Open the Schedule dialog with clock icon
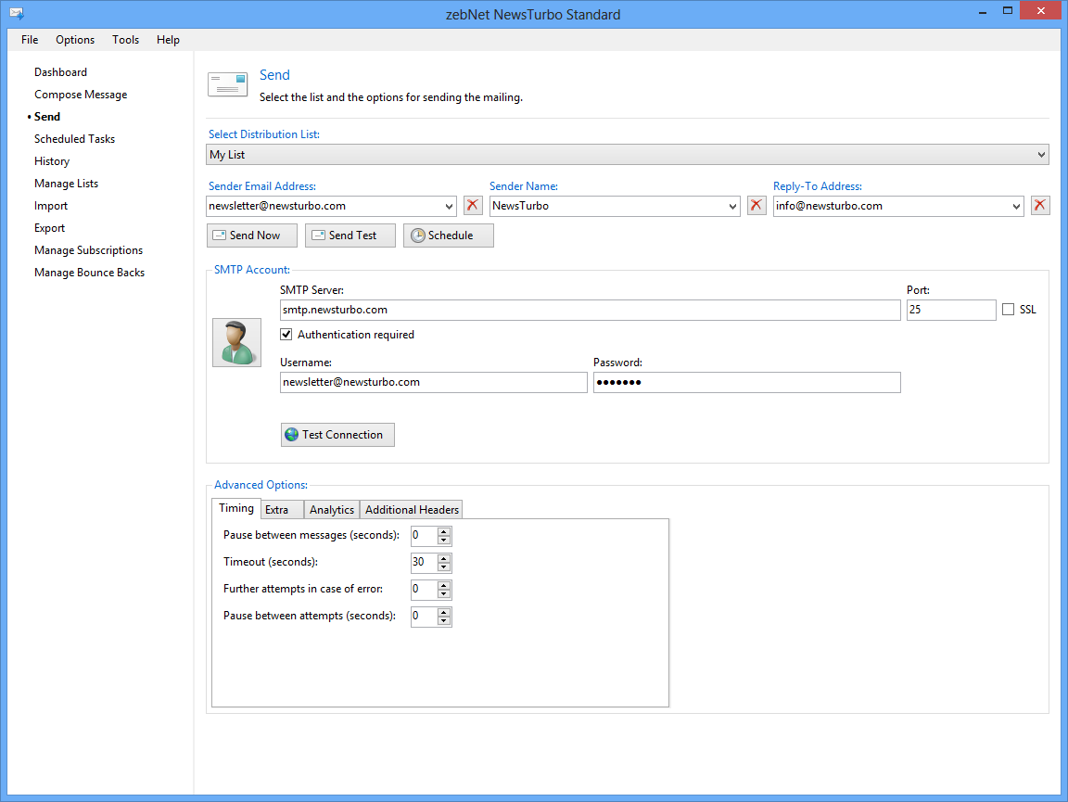This screenshot has height=802, width=1068. coord(448,236)
